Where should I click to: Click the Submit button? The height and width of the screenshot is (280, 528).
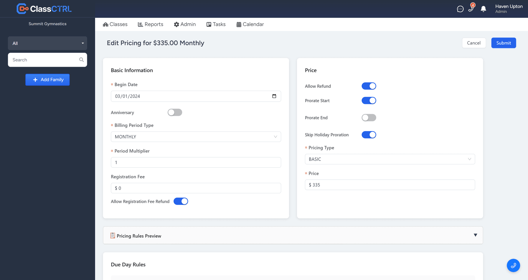point(503,43)
